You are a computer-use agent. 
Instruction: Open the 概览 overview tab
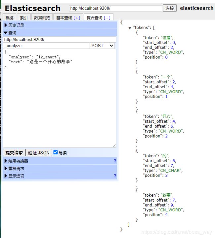point(9,18)
